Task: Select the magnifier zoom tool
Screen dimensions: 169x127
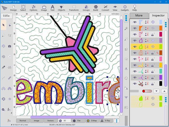Action: pos(4,36)
